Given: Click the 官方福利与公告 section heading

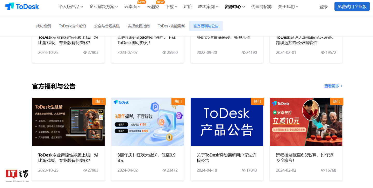Looking at the screenshot, I should 54,86.
